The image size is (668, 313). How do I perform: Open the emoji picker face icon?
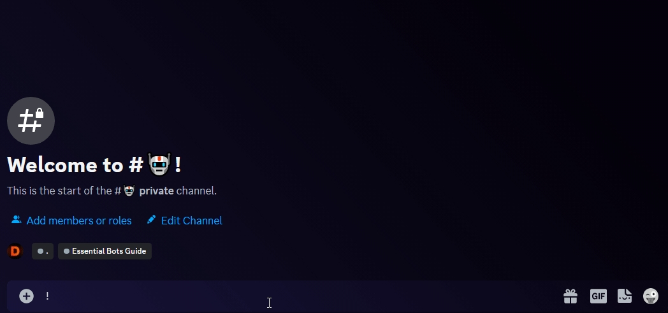[x=651, y=296]
